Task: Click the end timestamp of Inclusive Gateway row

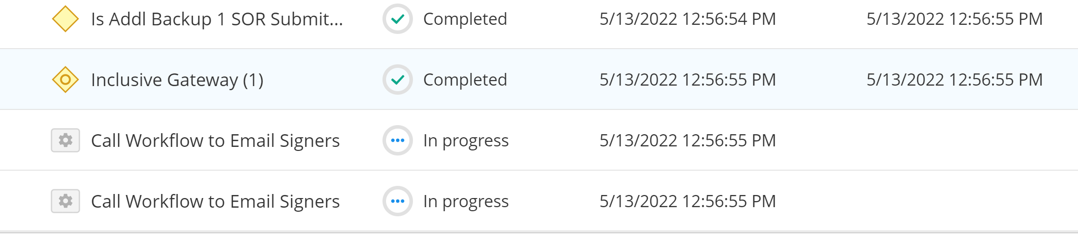Action: (x=955, y=80)
